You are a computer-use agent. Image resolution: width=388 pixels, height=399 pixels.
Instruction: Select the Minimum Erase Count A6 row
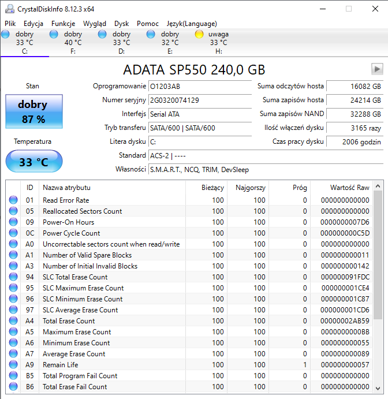(x=189, y=343)
